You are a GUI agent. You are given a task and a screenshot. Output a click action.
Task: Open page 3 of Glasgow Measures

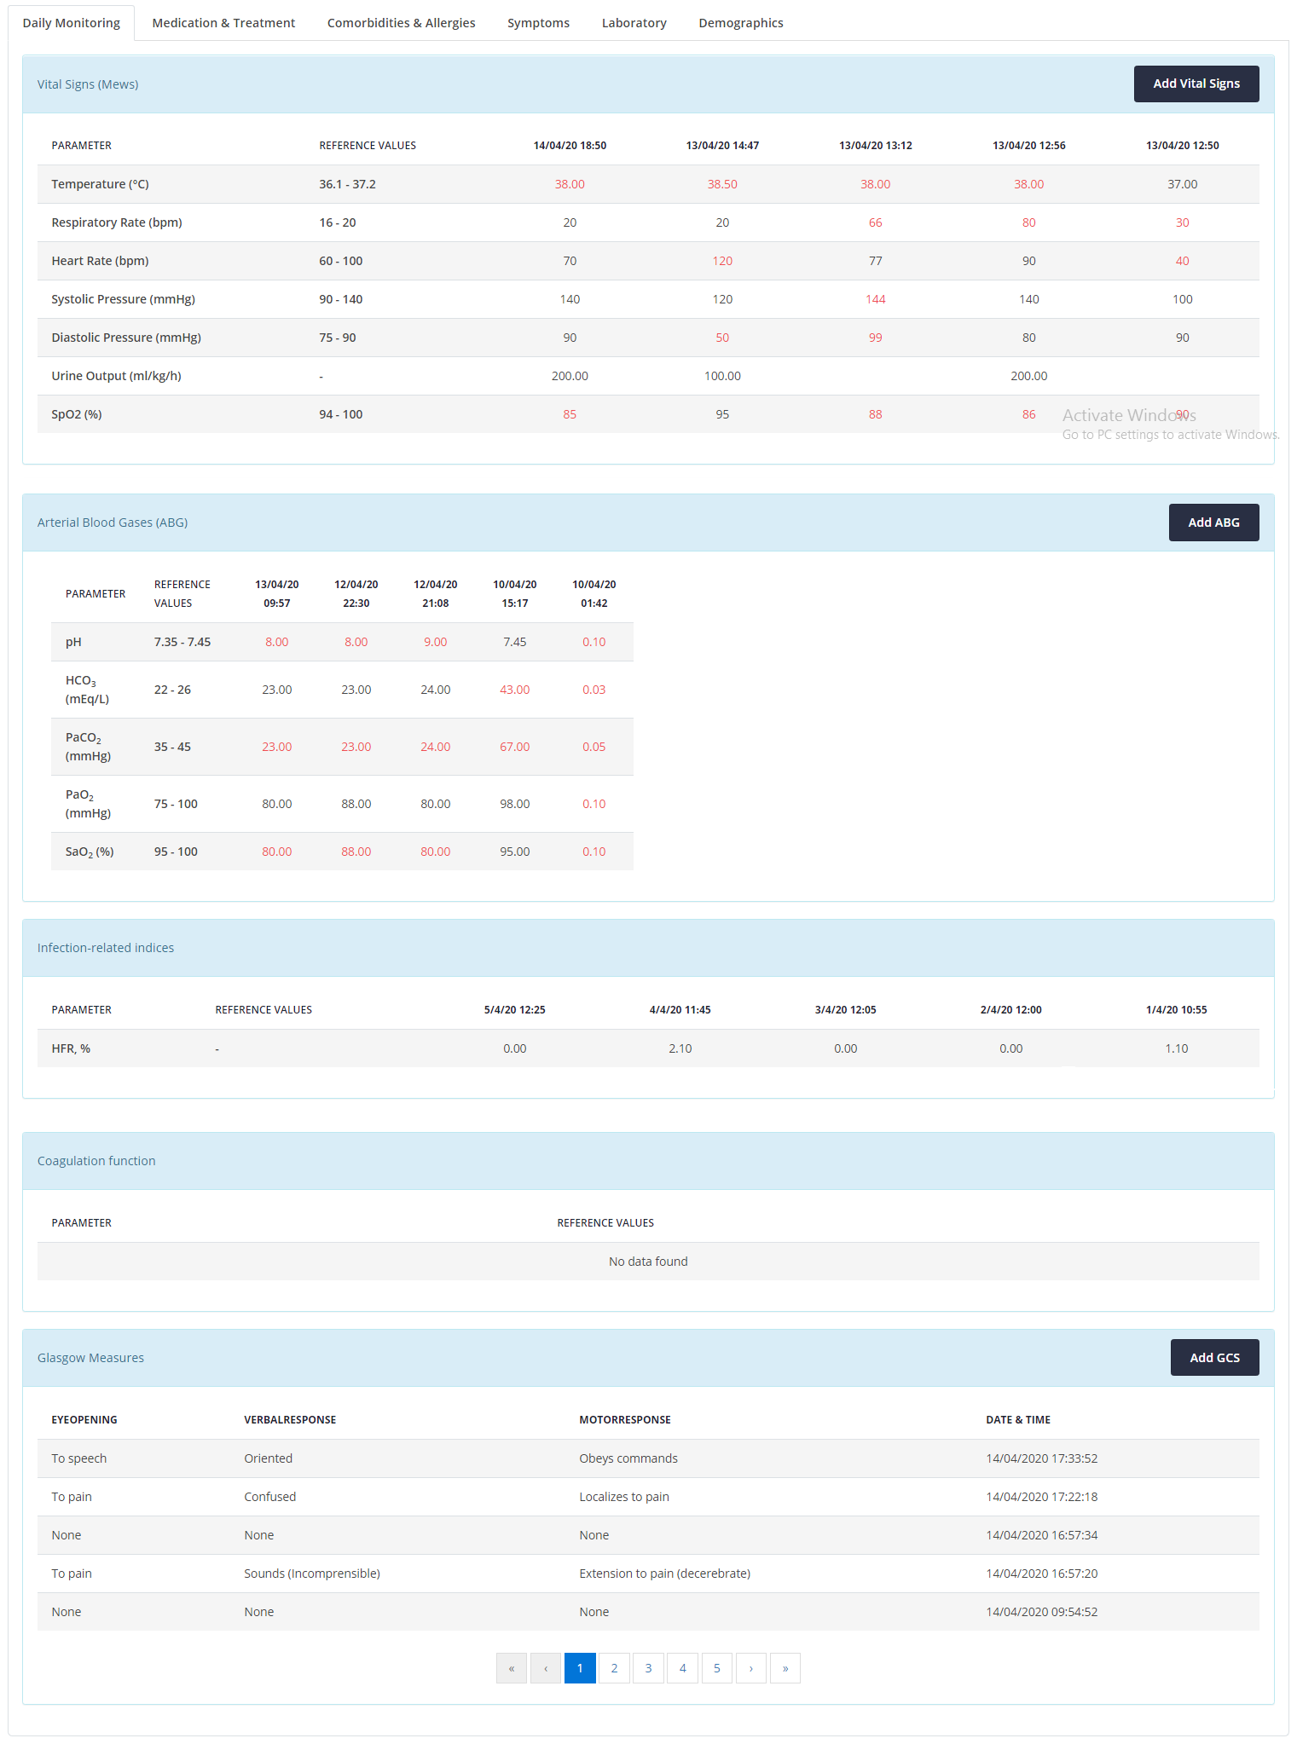(648, 1668)
